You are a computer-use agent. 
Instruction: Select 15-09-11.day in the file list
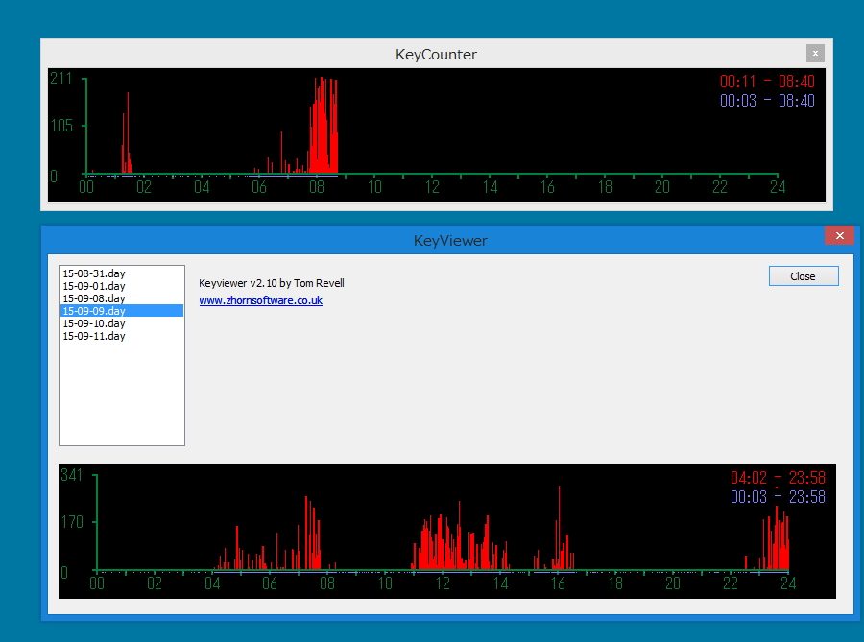coord(121,336)
